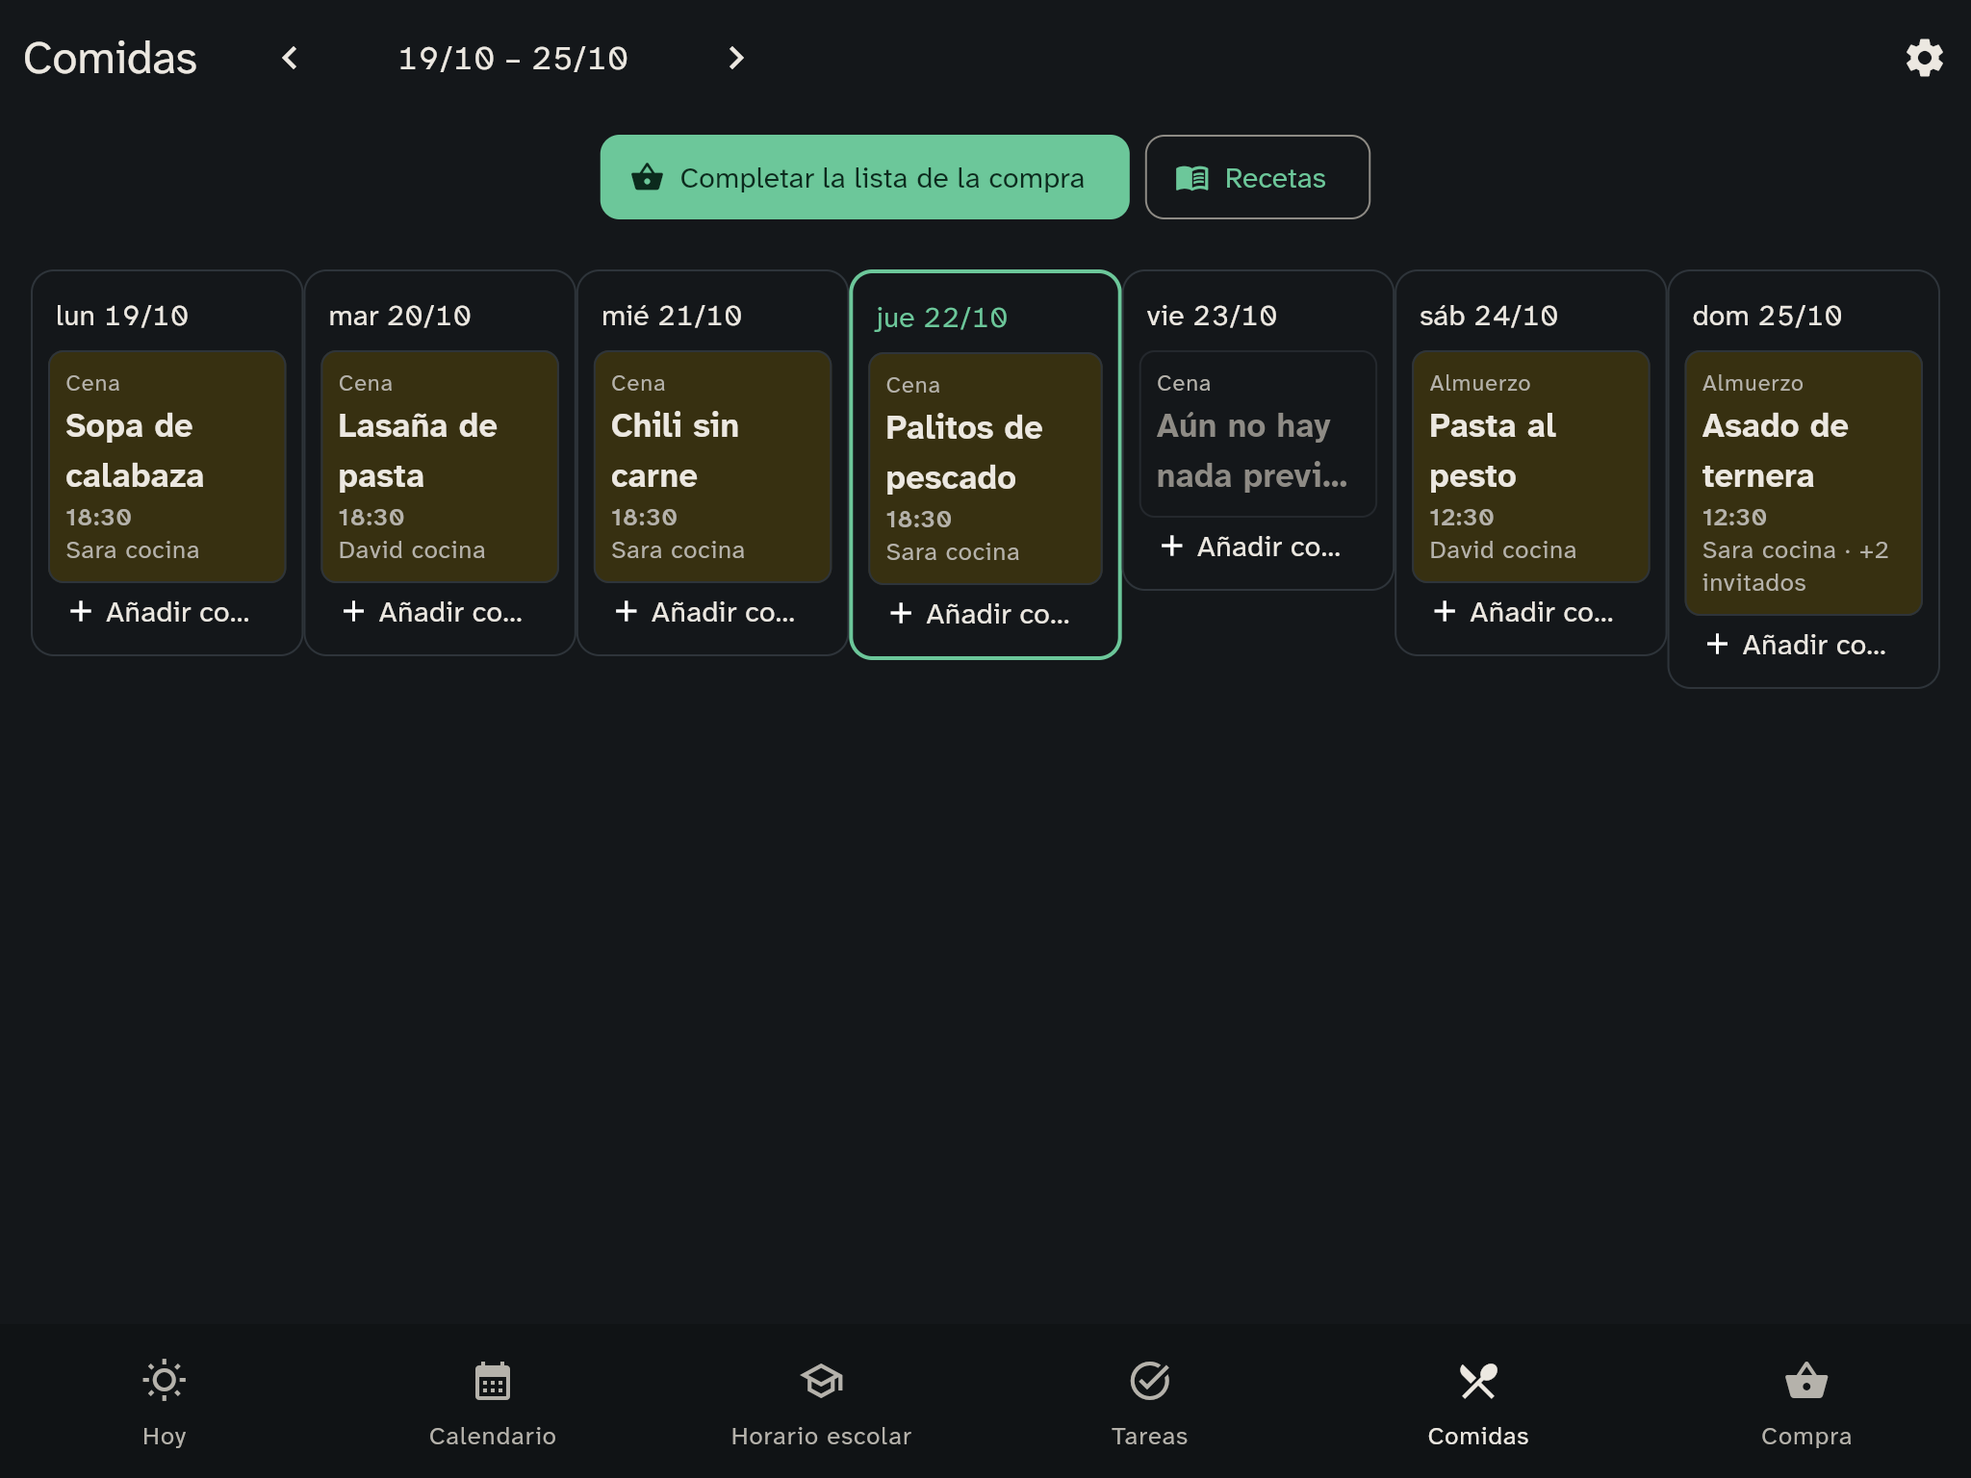Click the dom 25/10 day header
The width and height of the screenshot is (1971, 1478).
(x=1767, y=316)
